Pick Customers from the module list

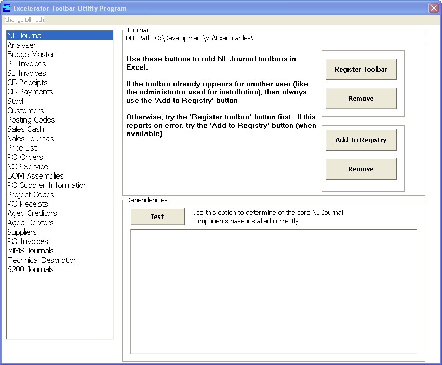coord(60,111)
